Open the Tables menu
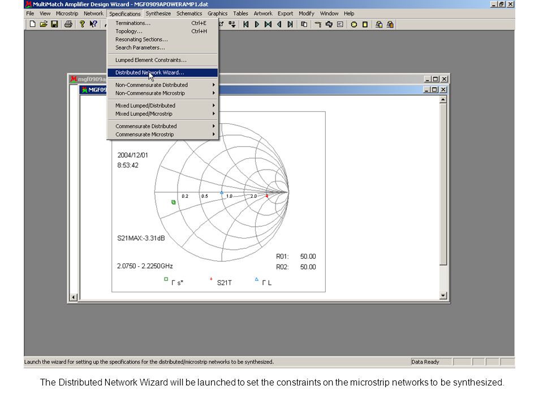This screenshot has width=543, height=407. 240,14
